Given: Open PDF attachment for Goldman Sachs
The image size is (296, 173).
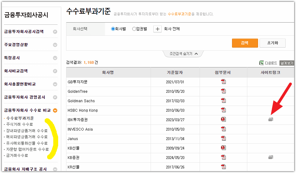Looking at the screenshot, I should pyautogui.click(x=223, y=100).
